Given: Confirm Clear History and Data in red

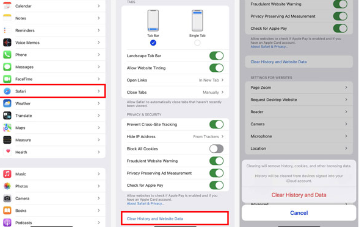Looking at the screenshot, I should click(x=299, y=195).
